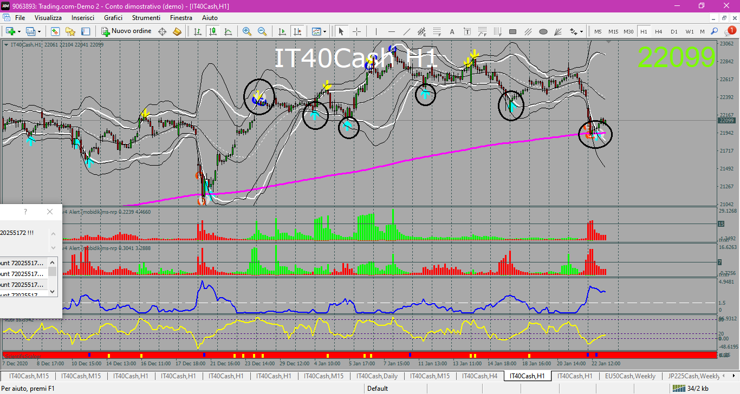This screenshot has width=740, height=394.
Task: Click the 34/2 kb connection status
Action: [689, 388]
